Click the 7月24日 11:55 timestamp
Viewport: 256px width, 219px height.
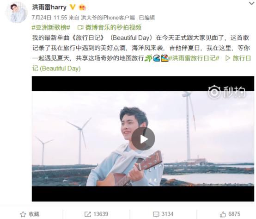[x=49, y=18]
